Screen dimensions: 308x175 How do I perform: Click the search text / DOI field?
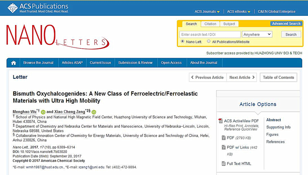click(x=210, y=34)
